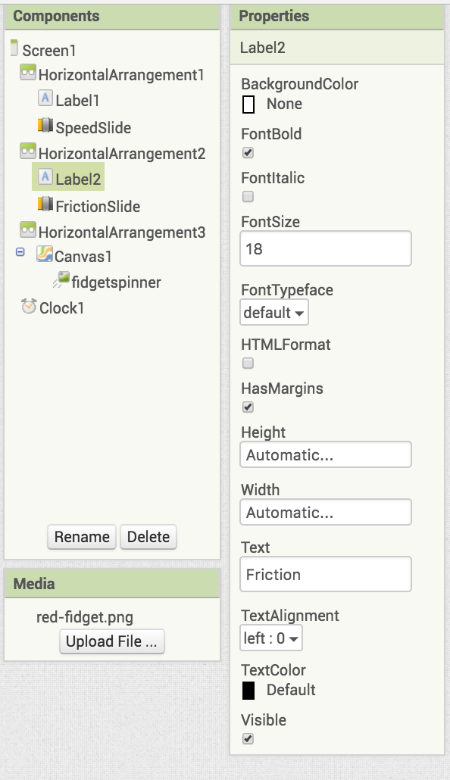450x780 pixels.
Task: Enable the FontItalic checkbox
Action: (248, 196)
